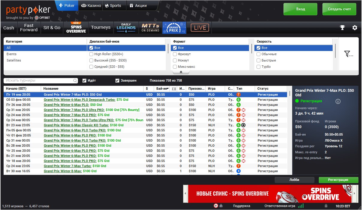The width and height of the screenshot is (362, 210).
Task: Collapse the filters panel chevron
Action: (181, 72)
